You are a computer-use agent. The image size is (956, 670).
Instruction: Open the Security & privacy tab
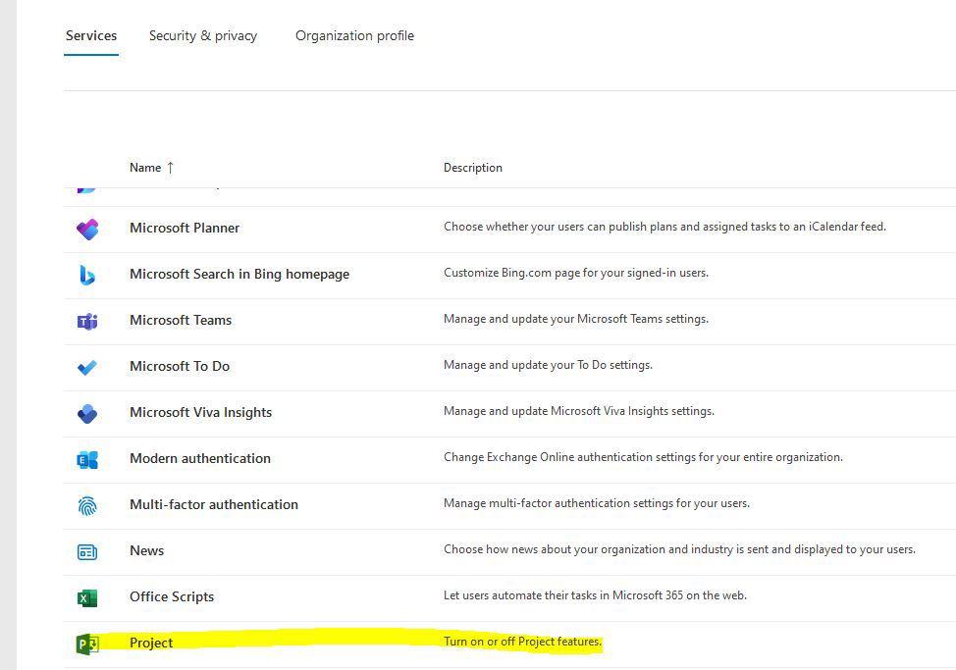pos(203,36)
